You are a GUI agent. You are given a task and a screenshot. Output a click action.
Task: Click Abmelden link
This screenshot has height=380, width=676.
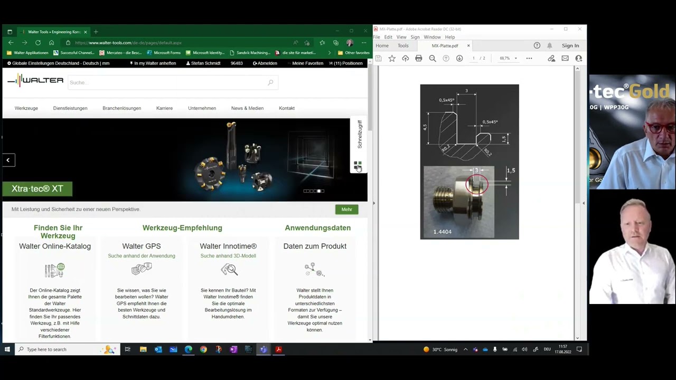(265, 63)
